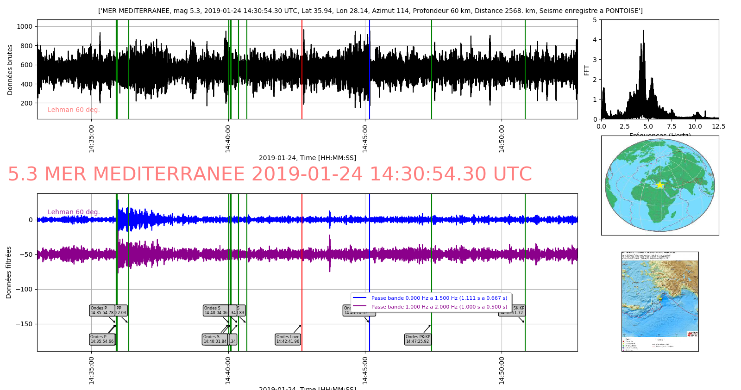
Task: Click the 'Ondes P 14:35:54.66' label box
Action: tap(102, 339)
